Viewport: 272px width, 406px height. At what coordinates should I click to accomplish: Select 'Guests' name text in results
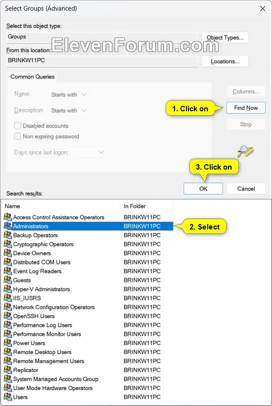(x=22, y=280)
